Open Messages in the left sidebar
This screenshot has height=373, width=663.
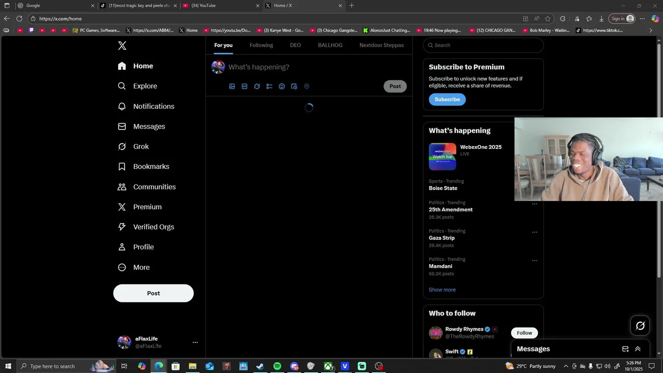(141, 126)
